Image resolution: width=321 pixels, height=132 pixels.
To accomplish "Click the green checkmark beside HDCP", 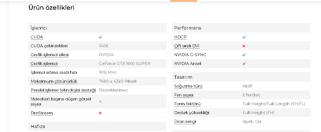I will pos(244,37).
